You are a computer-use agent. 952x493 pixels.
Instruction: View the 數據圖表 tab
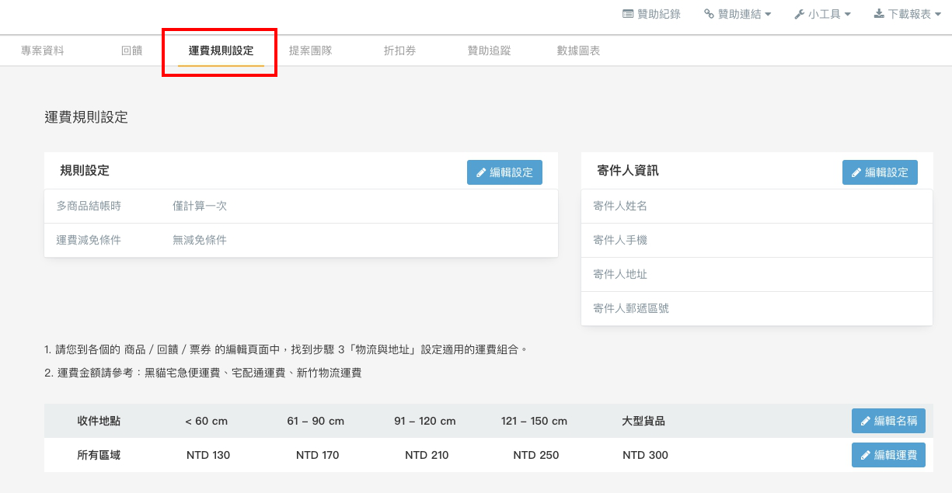click(x=578, y=50)
